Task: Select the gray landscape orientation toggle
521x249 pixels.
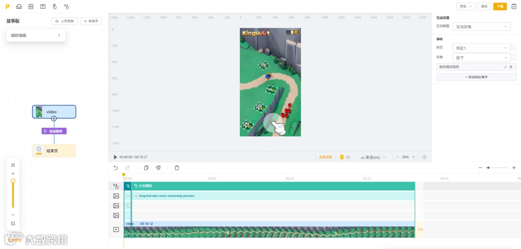Action: [x=348, y=157]
